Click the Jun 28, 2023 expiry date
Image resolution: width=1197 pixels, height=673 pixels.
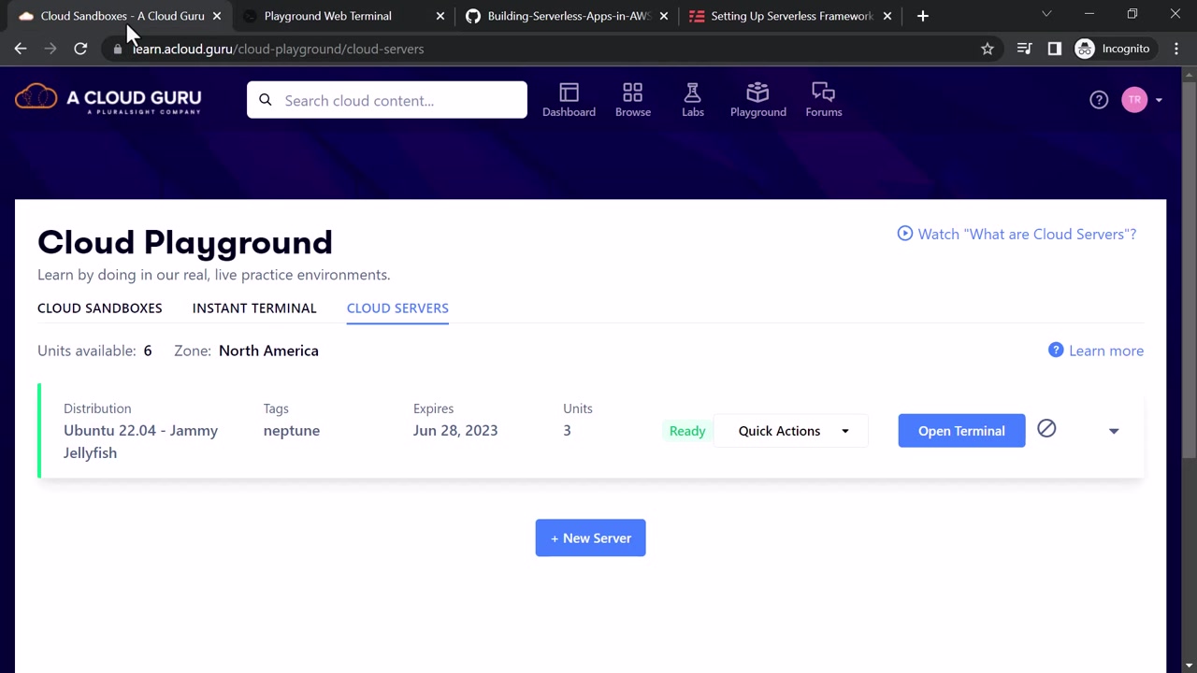pyautogui.click(x=455, y=430)
